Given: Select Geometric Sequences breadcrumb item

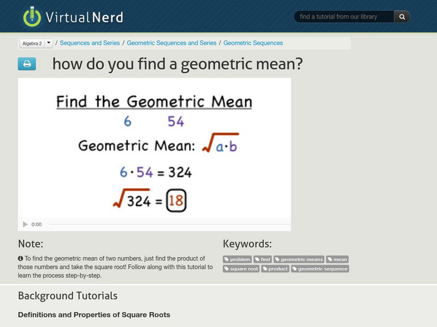Looking at the screenshot, I should [x=253, y=42].
